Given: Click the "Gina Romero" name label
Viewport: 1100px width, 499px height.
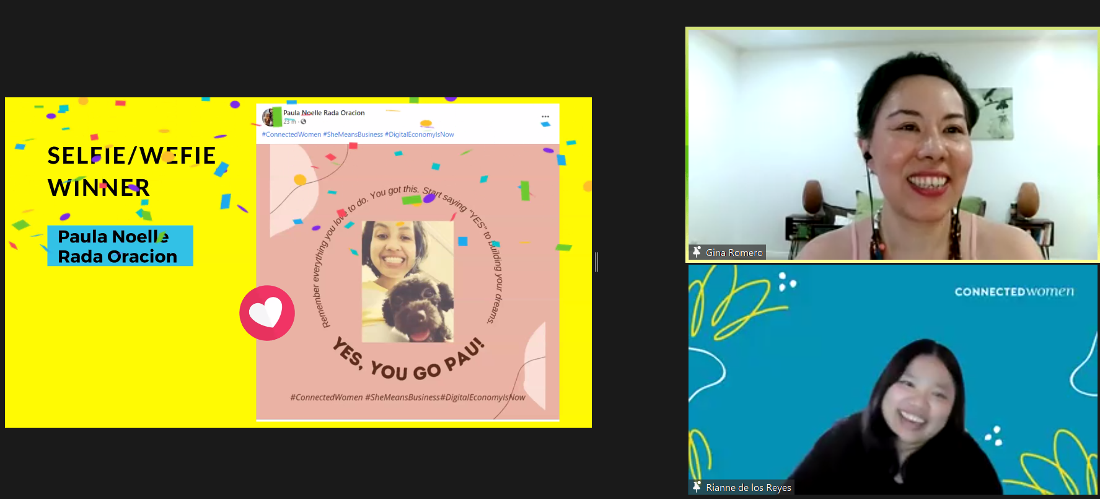Looking at the screenshot, I should [x=734, y=252].
